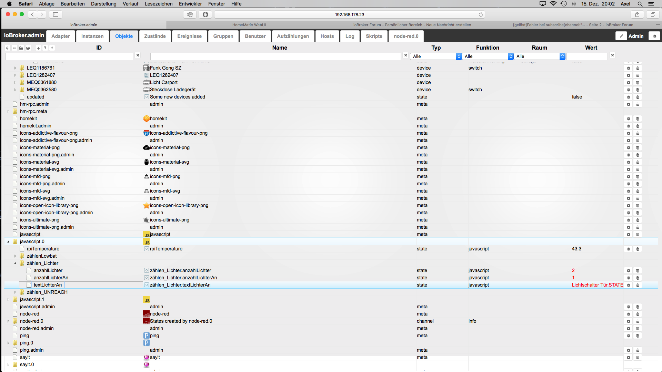Delete the node-red.0 channel object

pos(638,321)
